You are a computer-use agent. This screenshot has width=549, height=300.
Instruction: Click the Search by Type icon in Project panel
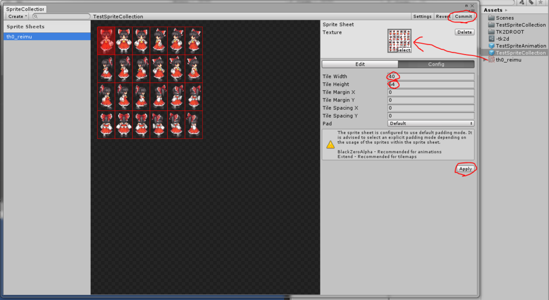coord(522,2)
